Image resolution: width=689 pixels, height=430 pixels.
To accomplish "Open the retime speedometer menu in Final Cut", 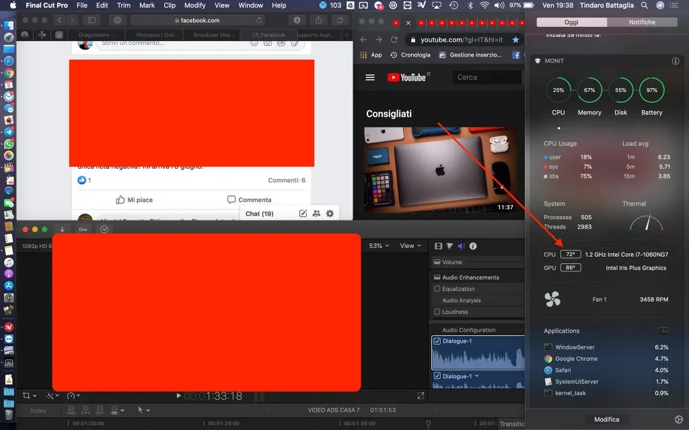I will click(73, 396).
